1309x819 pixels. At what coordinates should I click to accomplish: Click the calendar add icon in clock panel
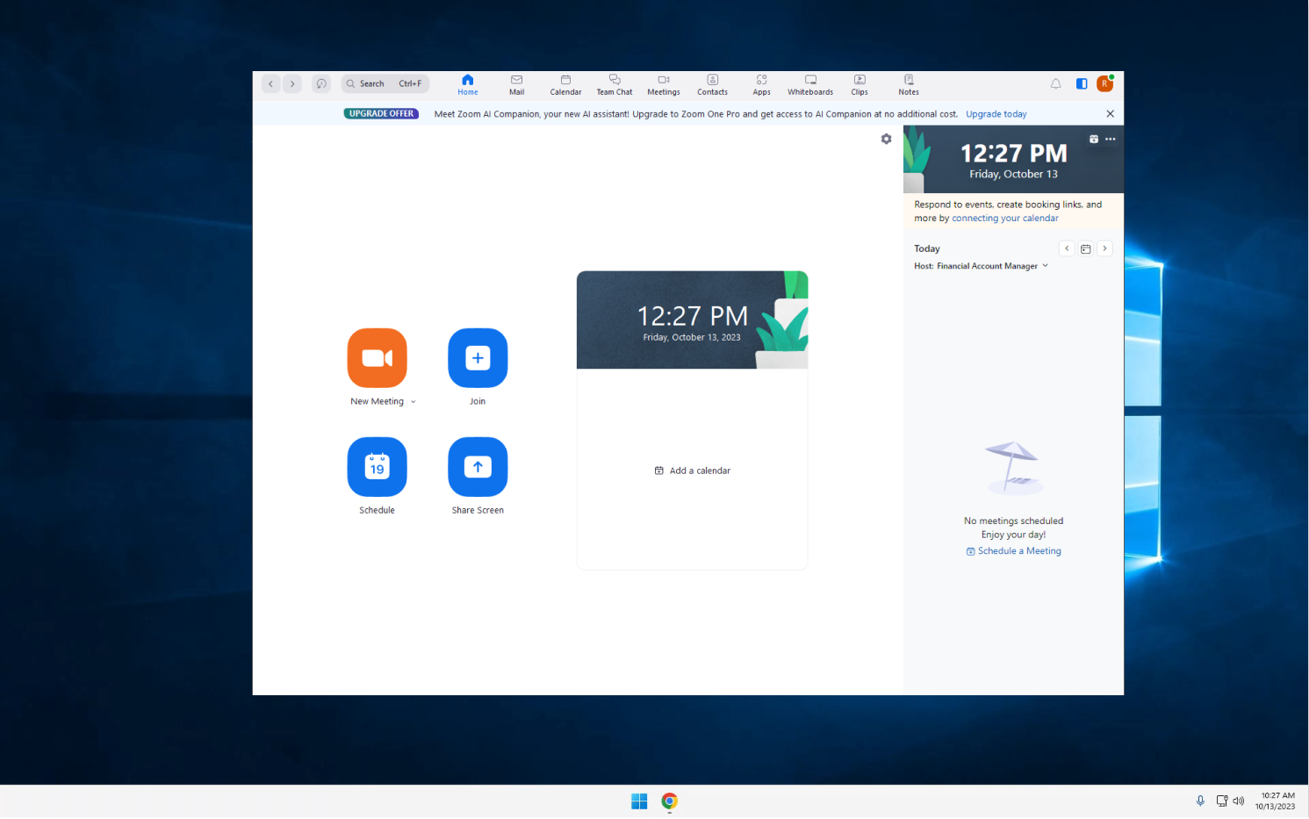(1094, 140)
